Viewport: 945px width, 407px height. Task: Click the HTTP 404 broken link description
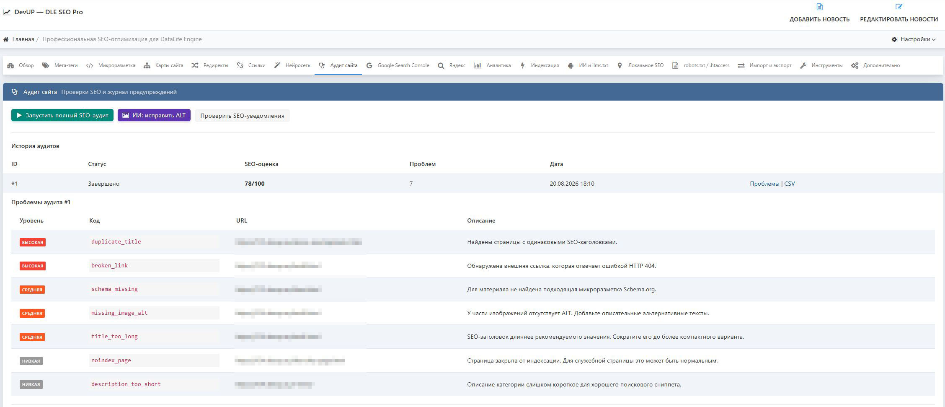click(x=561, y=266)
